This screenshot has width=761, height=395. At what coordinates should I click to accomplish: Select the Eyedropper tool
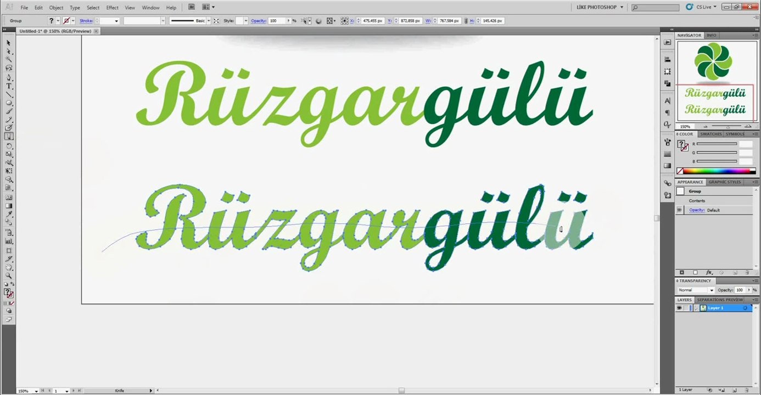(x=8, y=215)
